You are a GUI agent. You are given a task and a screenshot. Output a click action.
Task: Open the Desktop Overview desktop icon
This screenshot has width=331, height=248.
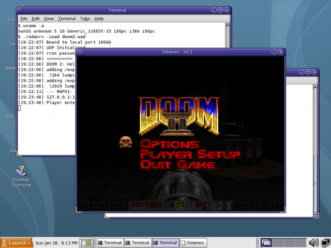[x=21, y=172]
